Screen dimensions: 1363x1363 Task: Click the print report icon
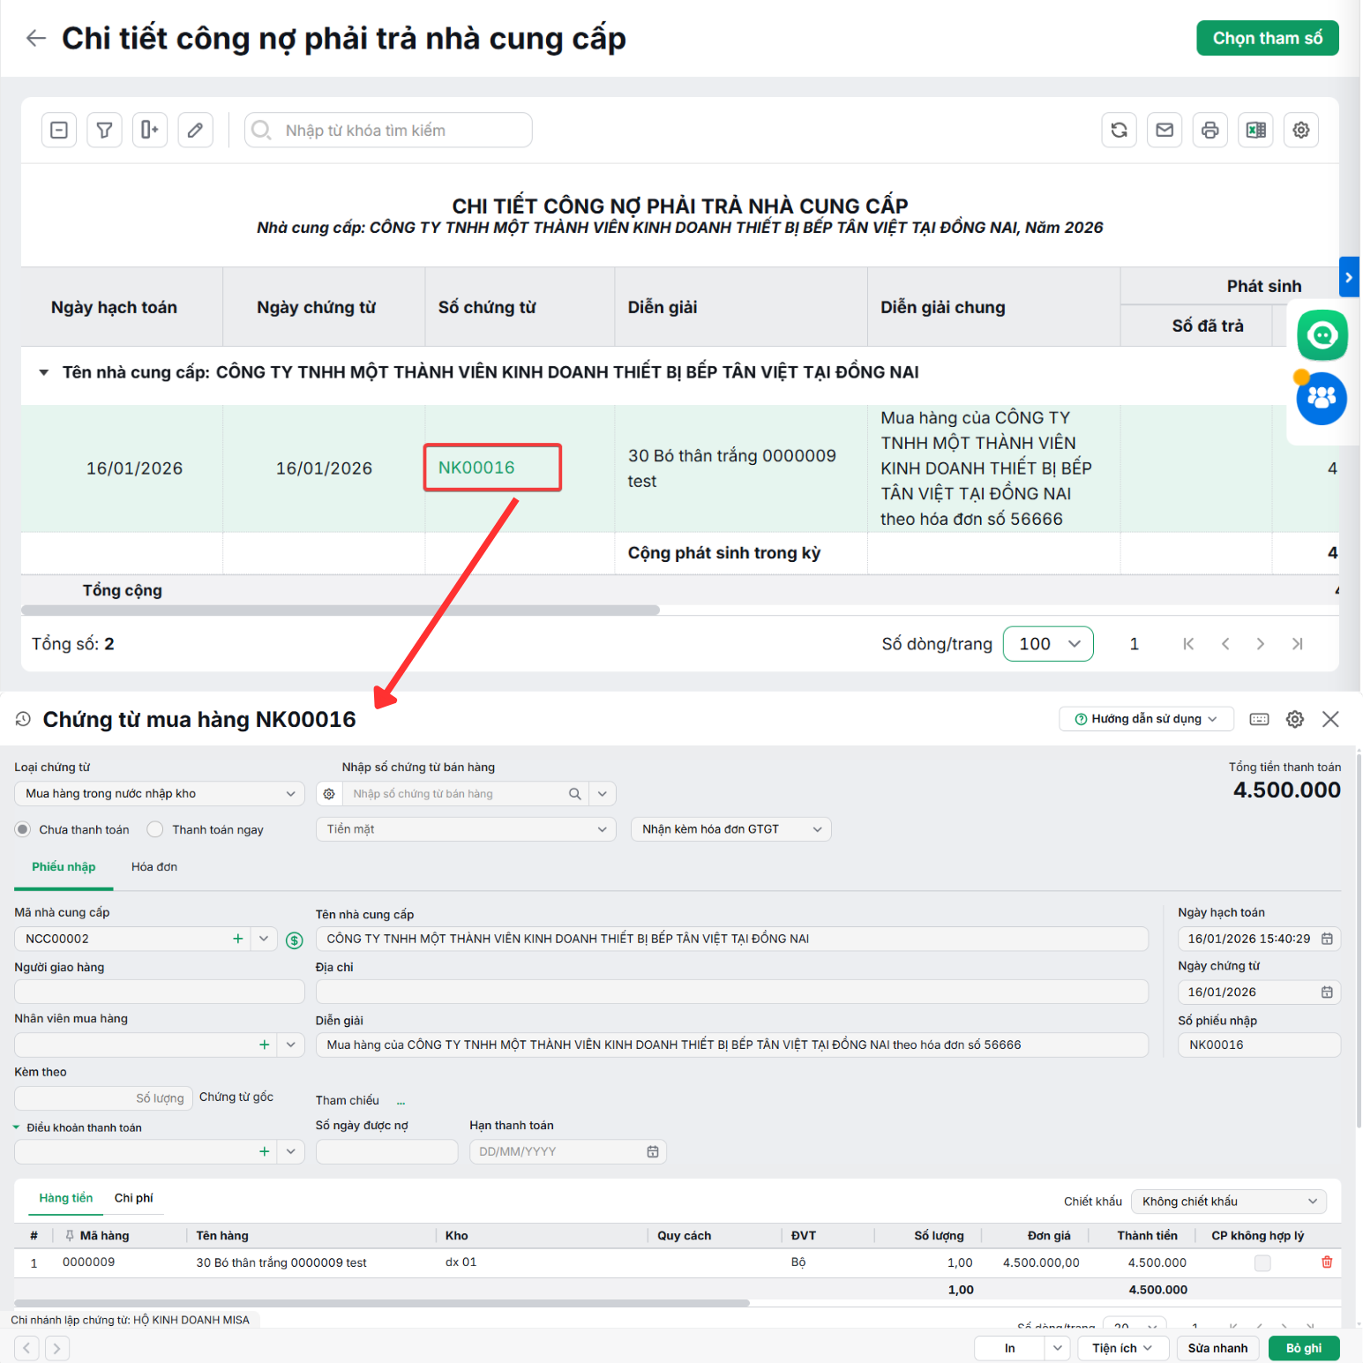(1210, 131)
